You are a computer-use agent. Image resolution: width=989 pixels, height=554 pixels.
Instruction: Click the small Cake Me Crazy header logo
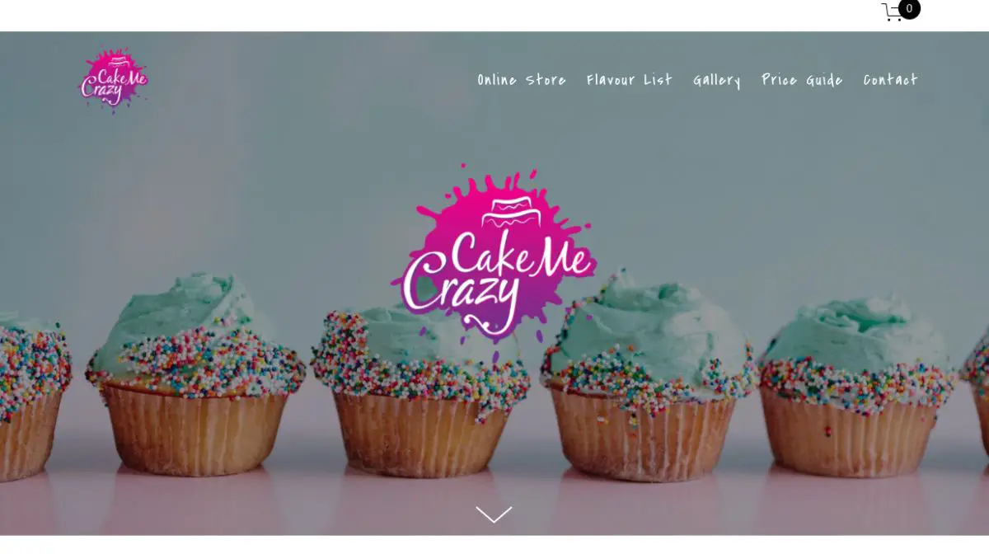114,80
